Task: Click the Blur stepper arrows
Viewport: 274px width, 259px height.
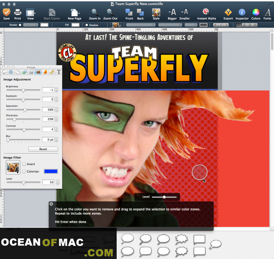Action: pyautogui.click(x=56, y=140)
